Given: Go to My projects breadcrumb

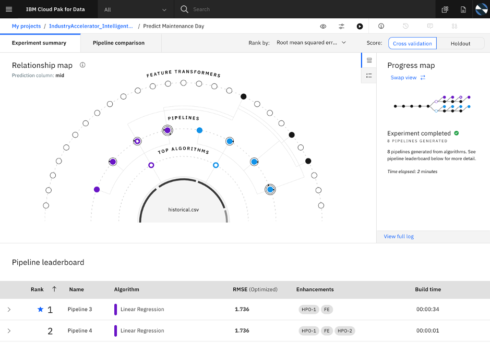Looking at the screenshot, I should 26,26.
